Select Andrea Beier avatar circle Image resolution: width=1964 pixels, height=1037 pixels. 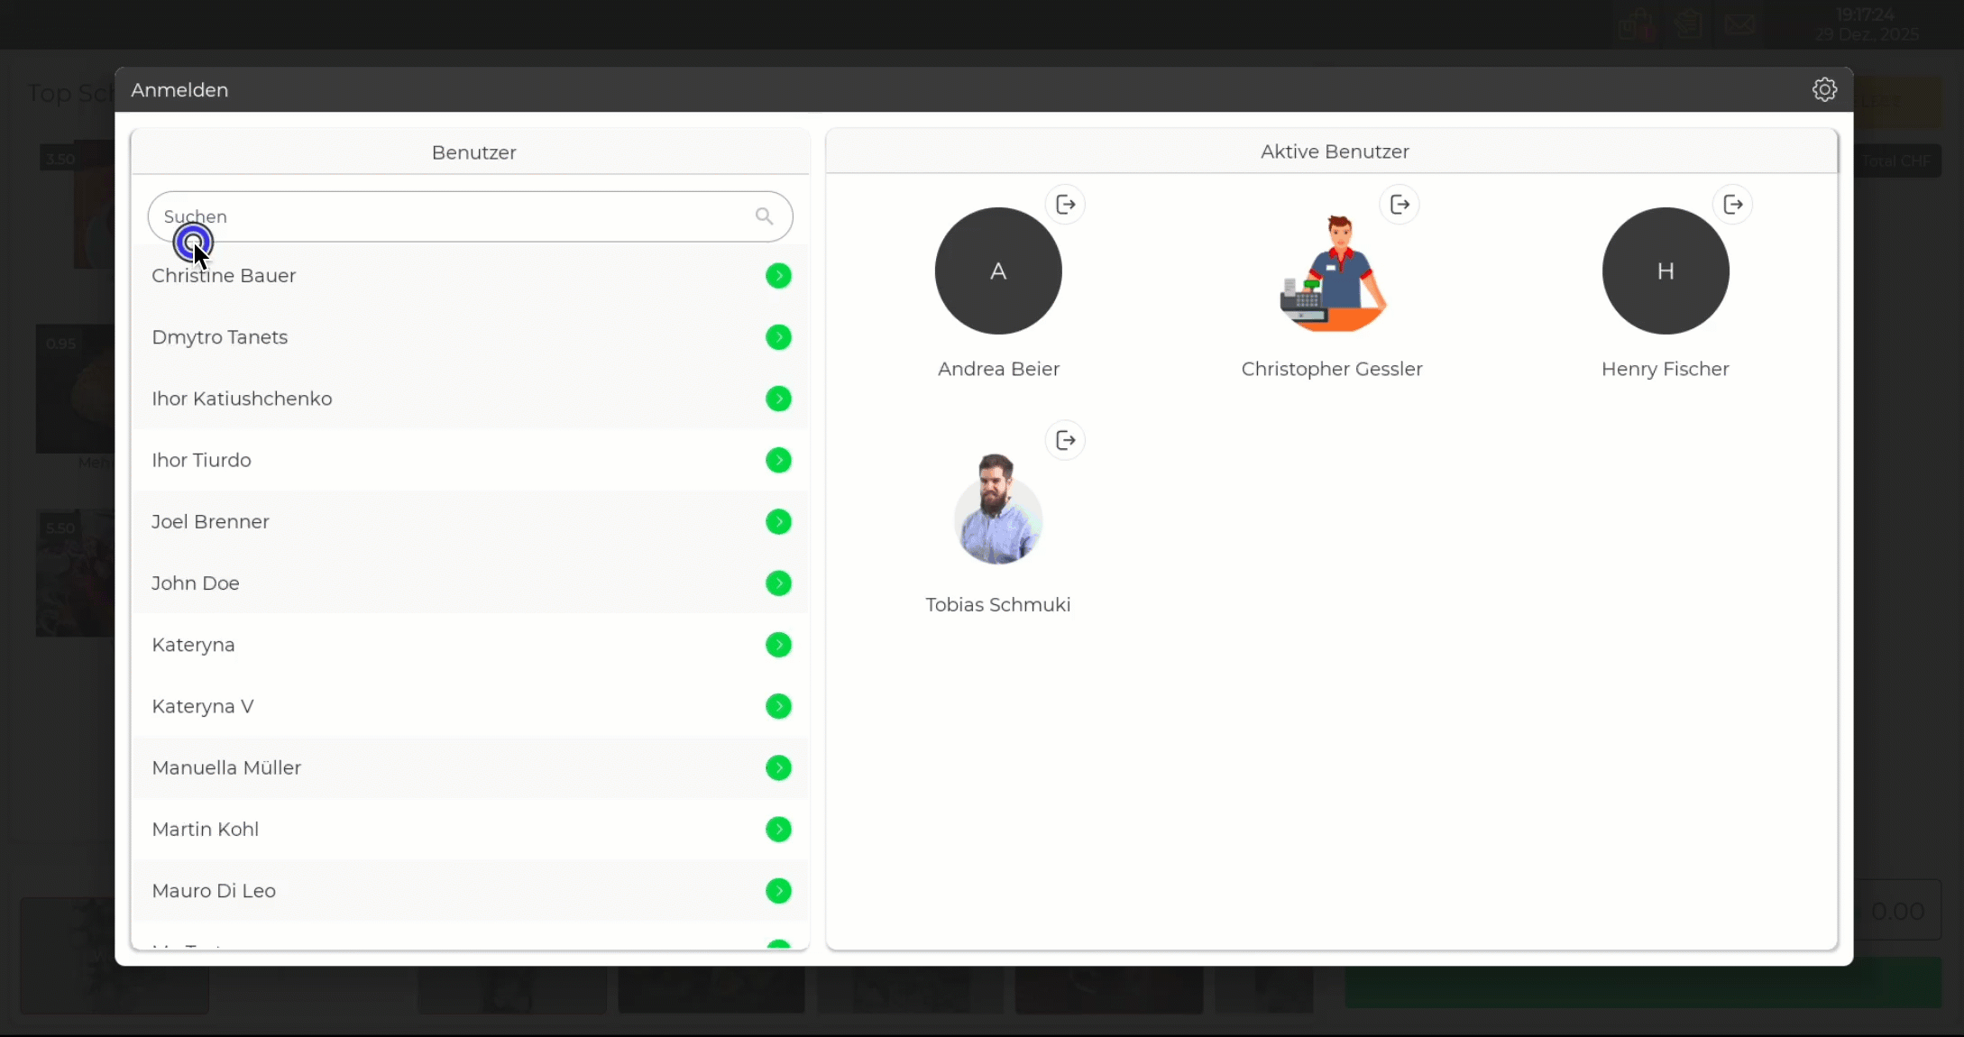pyautogui.click(x=998, y=271)
